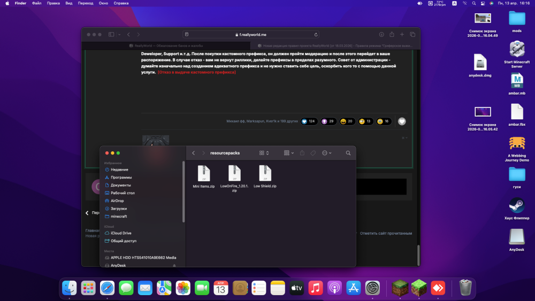The height and width of the screenshot is (301, 535).
Task: Select ambar.fbx file on desktop
Action: [x=517, y=115]
